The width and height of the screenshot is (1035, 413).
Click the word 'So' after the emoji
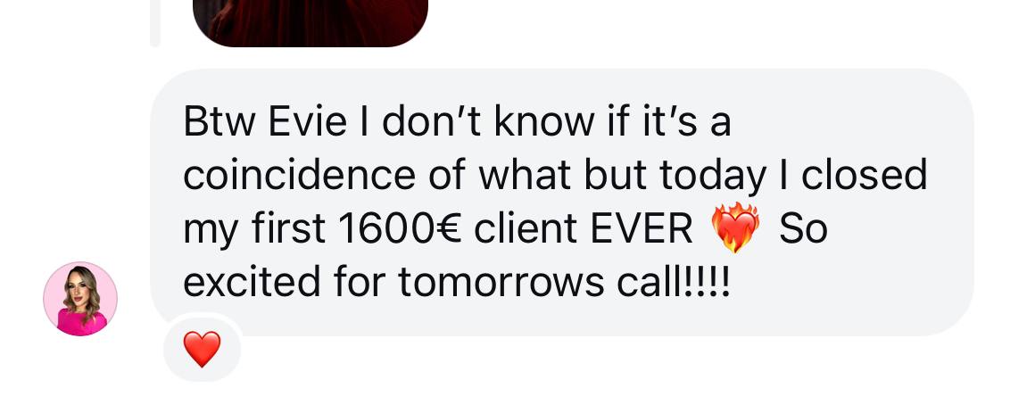(x=803, y=229)
